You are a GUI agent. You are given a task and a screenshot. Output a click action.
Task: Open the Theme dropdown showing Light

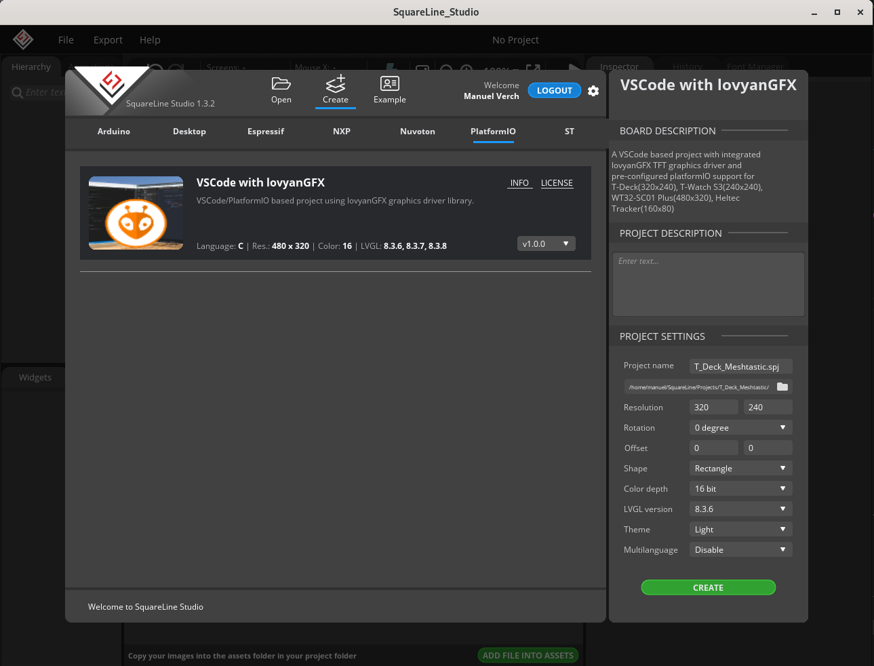pyautogui.click(x=741, y=529)
